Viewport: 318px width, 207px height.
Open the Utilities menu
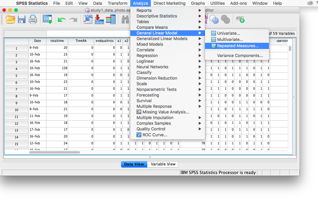click(217, 3)
